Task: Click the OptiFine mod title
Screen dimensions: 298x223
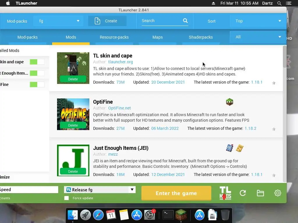Action: tap(103, 102)
